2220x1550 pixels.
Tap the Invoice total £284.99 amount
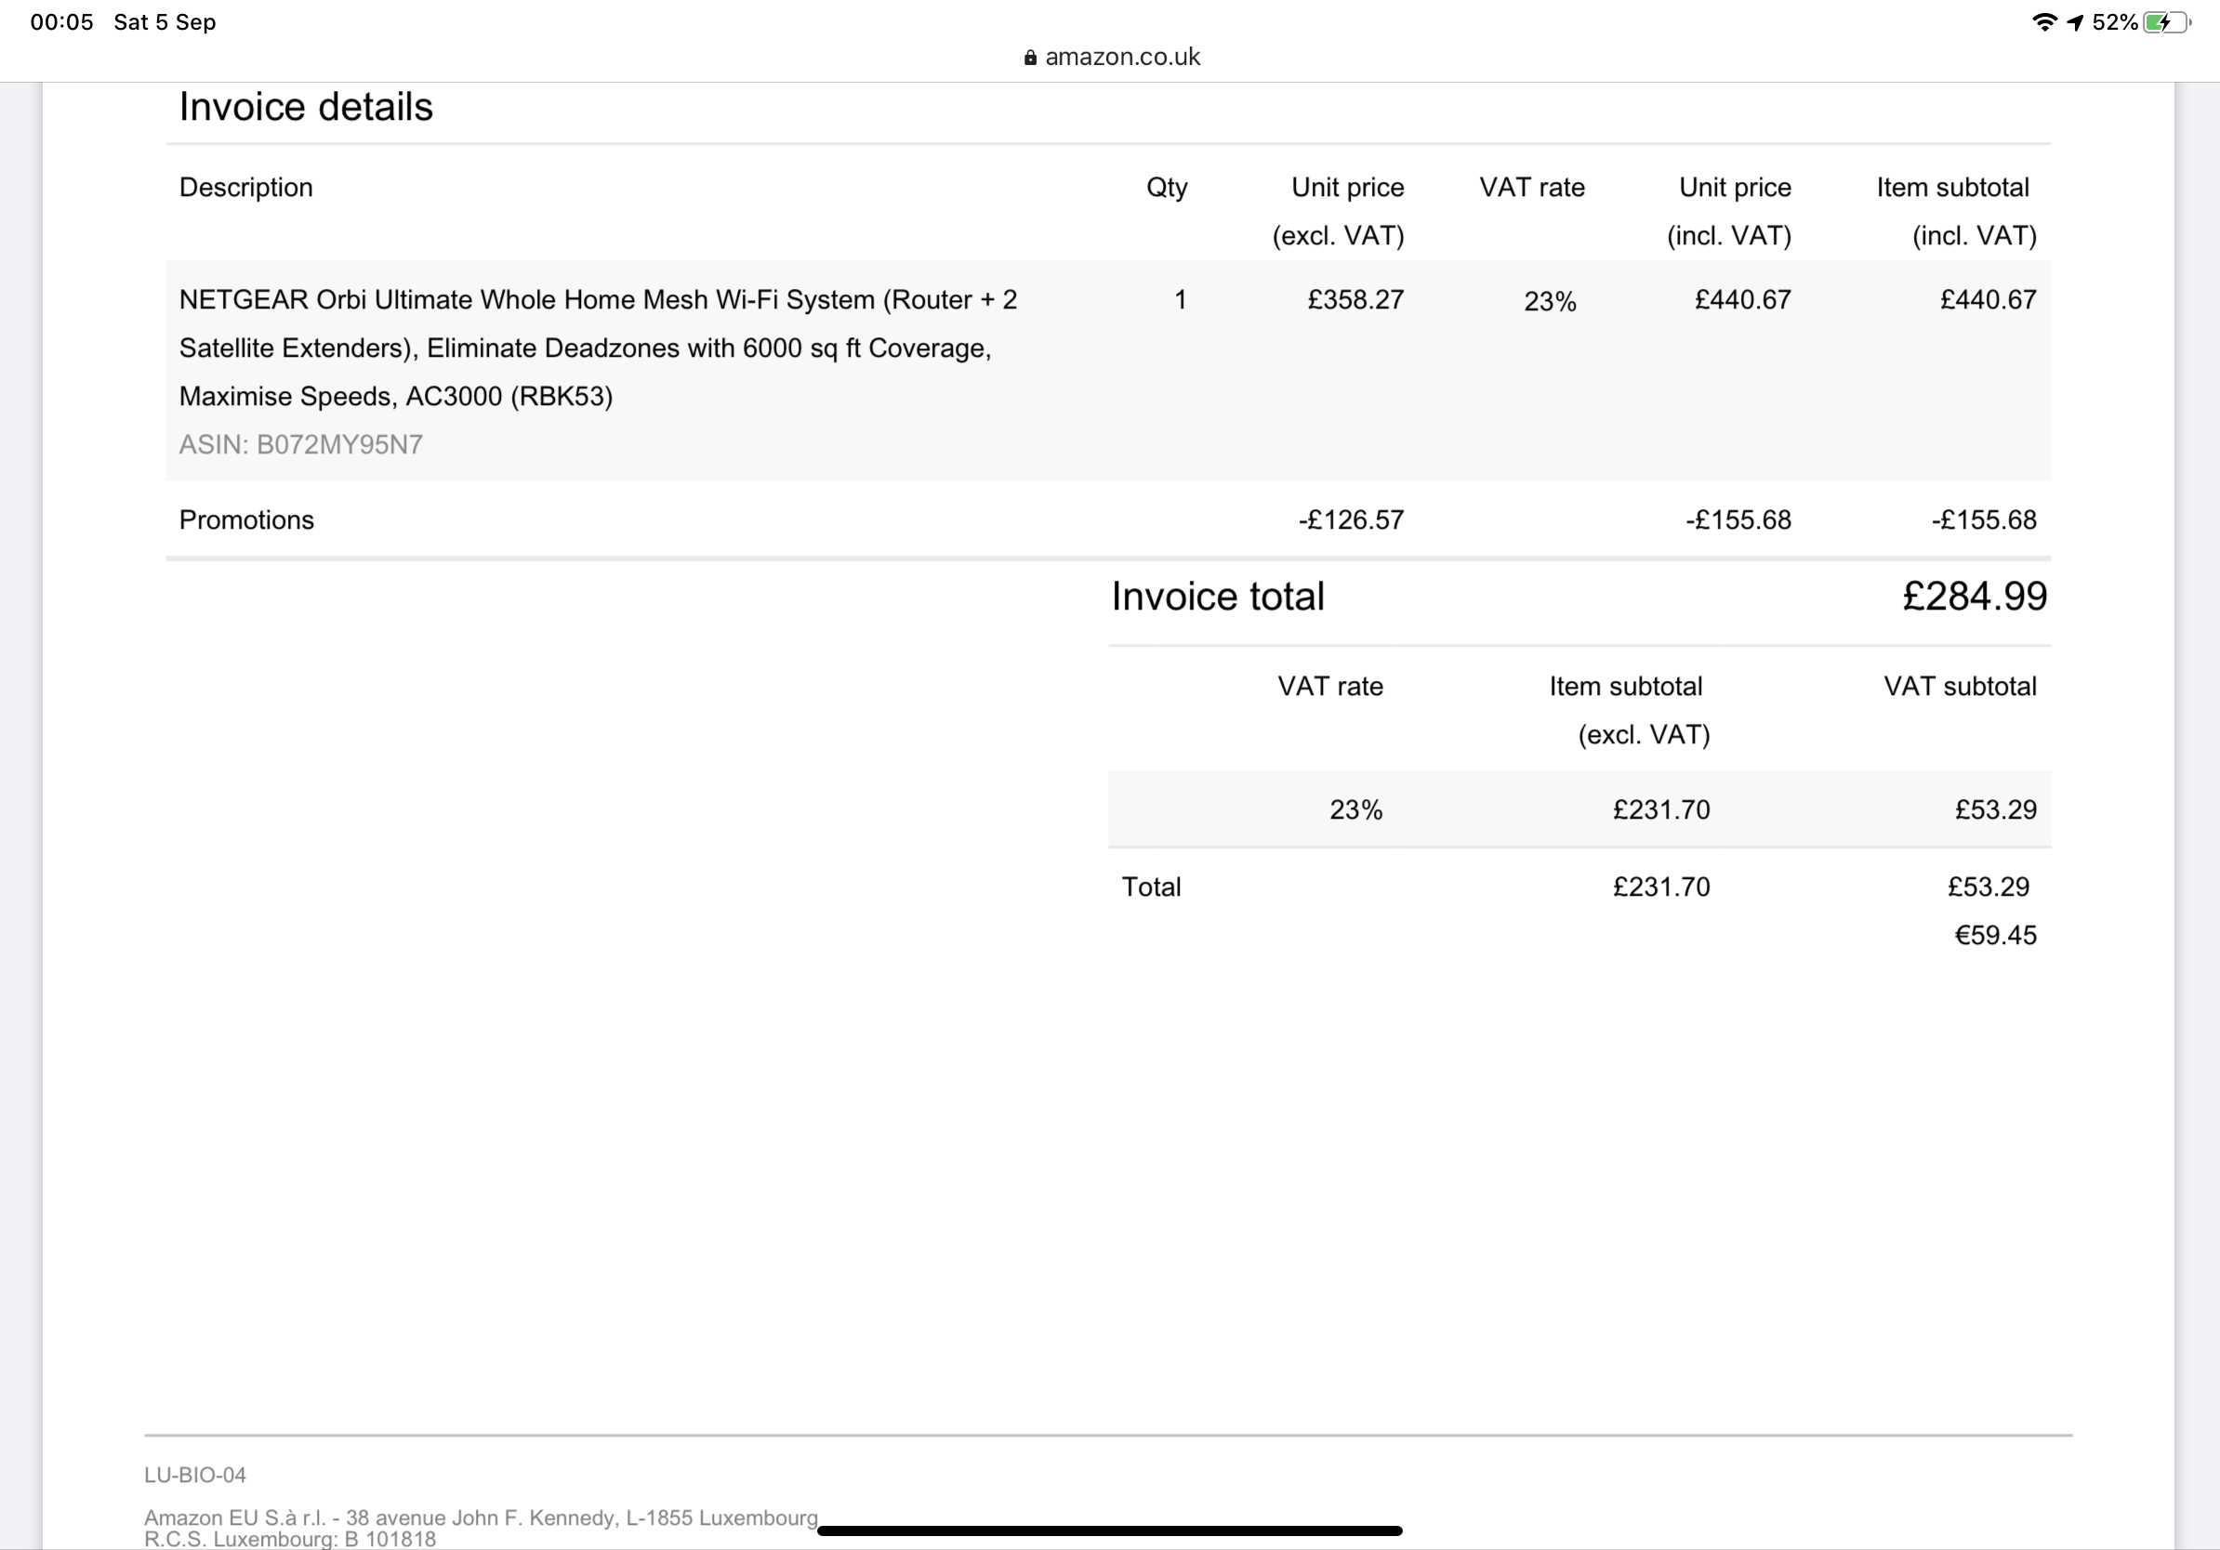click(1975, 597)
